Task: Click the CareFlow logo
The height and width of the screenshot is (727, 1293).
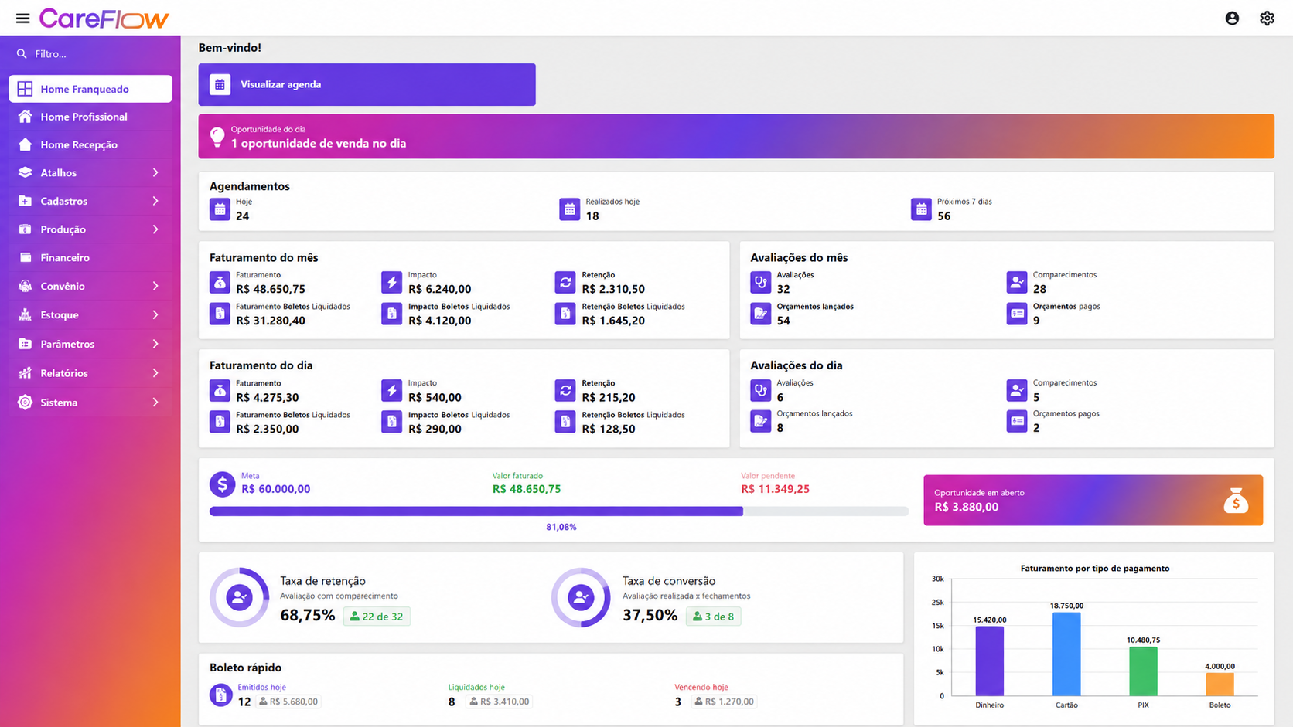Action: (104, 19)
